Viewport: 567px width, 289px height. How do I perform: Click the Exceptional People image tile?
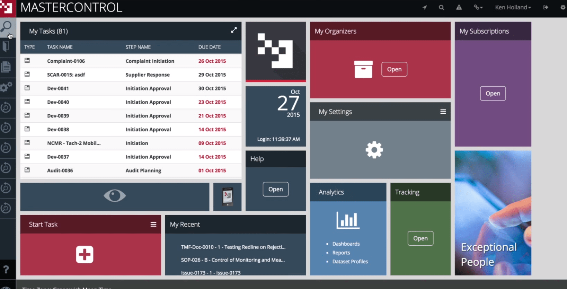click(x=493, y=213)
